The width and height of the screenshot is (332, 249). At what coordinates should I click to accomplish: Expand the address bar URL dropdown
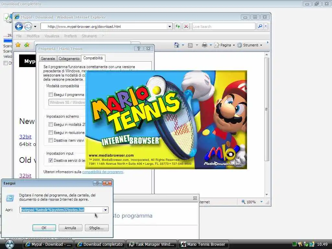[170, 27]
